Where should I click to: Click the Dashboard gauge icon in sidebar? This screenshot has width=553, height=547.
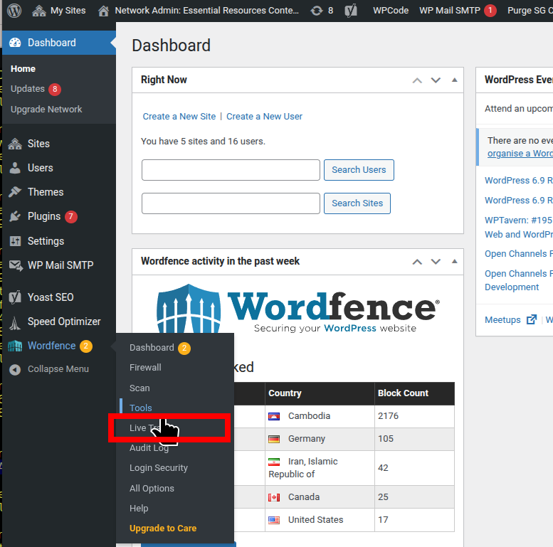(x=15, y=43)
